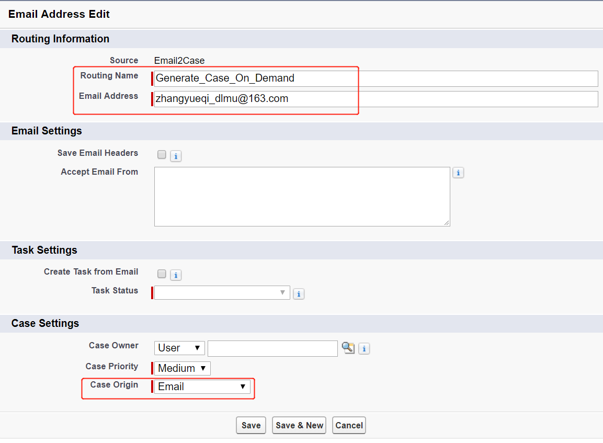
Task: Open the Task Status dropdown
Action: point(222,292)
